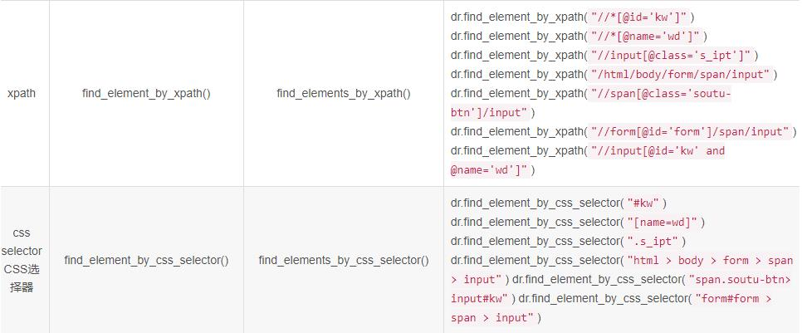Viewport: 802px width, 333px height.
Task: Click the "//*[@name='wd']" xpath code snippet
Action: [646, 37]
